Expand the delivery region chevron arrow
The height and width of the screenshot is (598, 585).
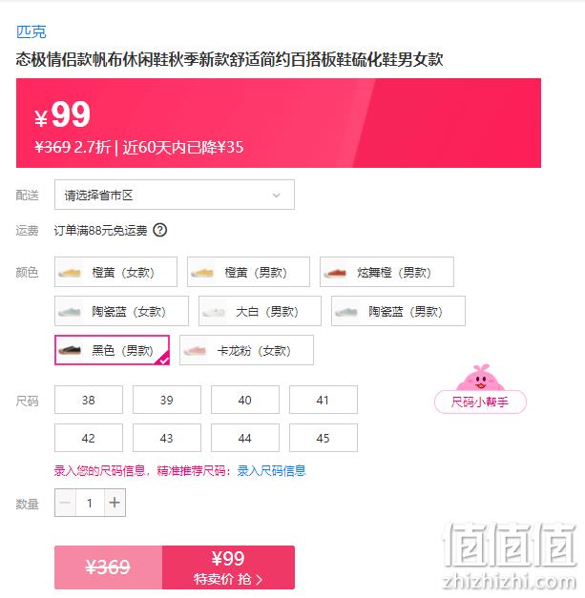click(277, 196)
